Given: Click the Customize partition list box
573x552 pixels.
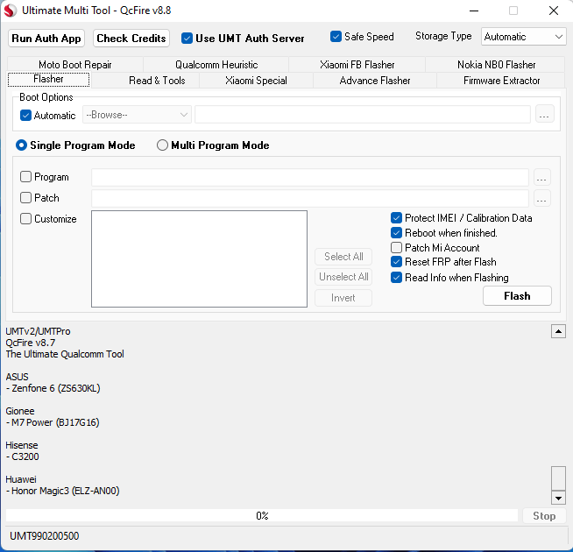Looking at the screenshot, I should point(199,258).
